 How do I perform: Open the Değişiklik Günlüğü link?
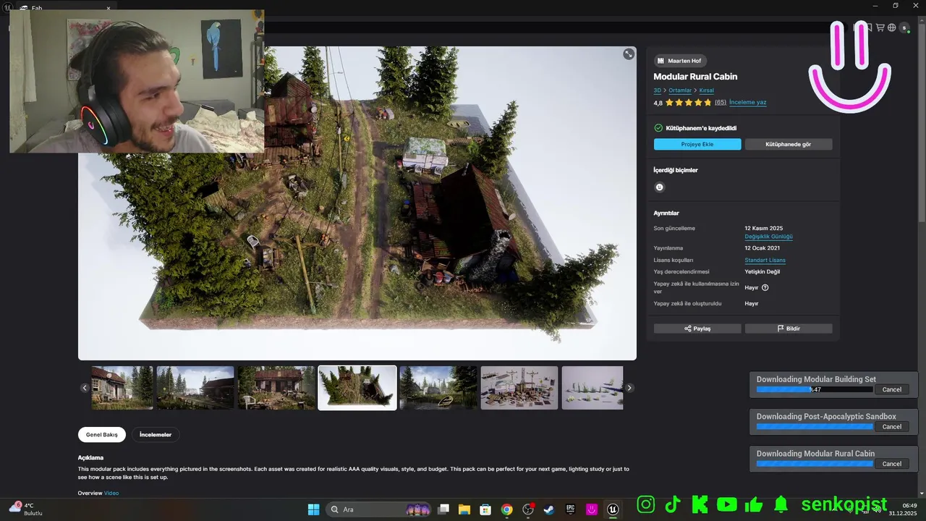point(769,237)
